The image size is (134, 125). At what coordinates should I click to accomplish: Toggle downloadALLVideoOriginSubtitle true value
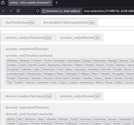[x=91, y=22]
